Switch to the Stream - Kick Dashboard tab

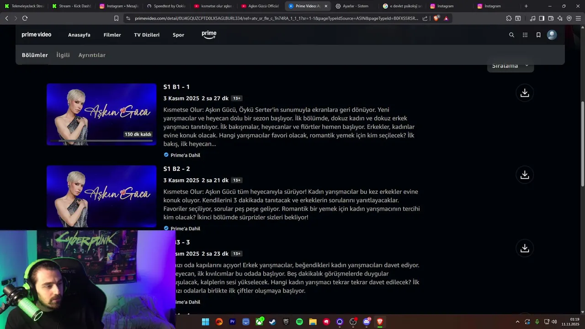(x=71, y=6)
